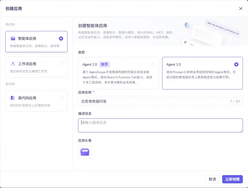Click the 应用名称 input field
This screenshot has height=188, width=248.
pos(160,101)
